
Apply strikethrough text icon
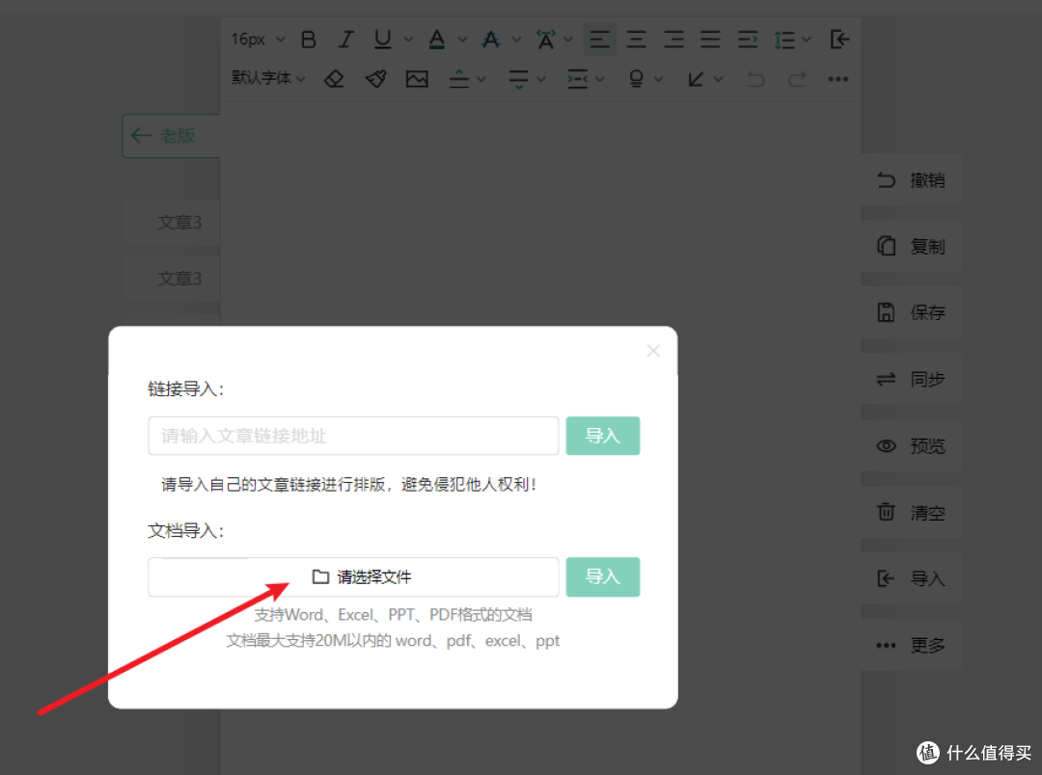(491, 40)
